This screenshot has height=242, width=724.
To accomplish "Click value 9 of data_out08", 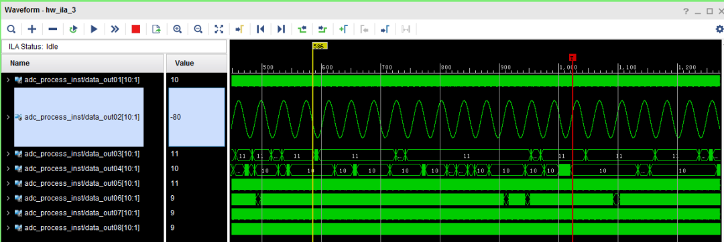I will 172,228.
